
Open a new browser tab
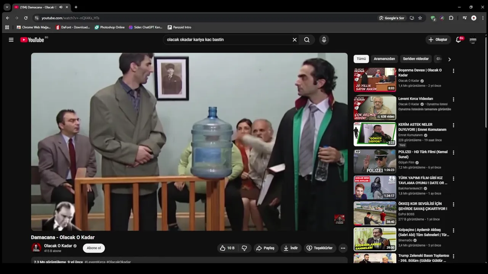click(x=76, y=7)
